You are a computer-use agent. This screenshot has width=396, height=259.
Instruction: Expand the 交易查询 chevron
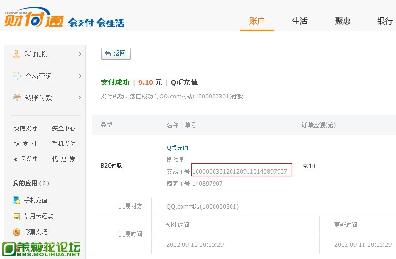click(80, 76)
